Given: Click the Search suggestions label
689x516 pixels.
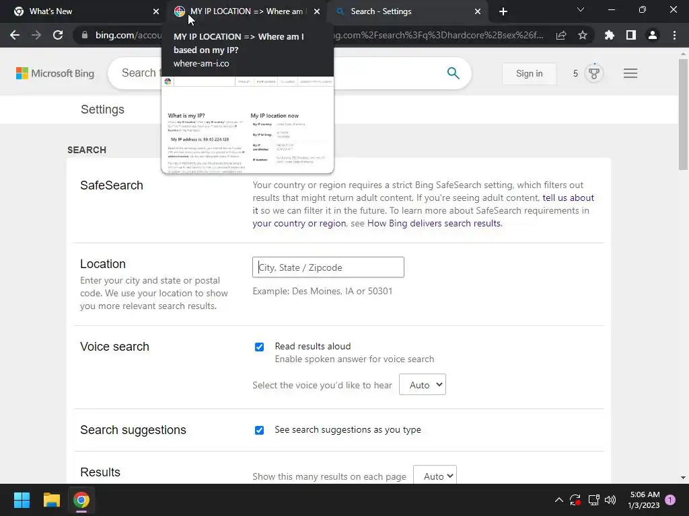Looking at the screenshot, I should coord(133,430).
